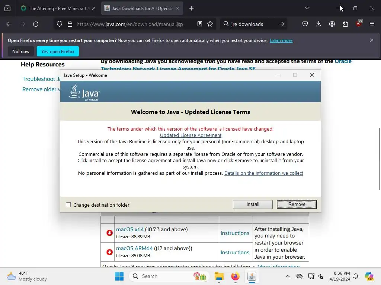This screenshot has width=381, height=285.
Task: Open Firefox View recent browsing icon
Action: pyautogui.click(x=7, y=9)
